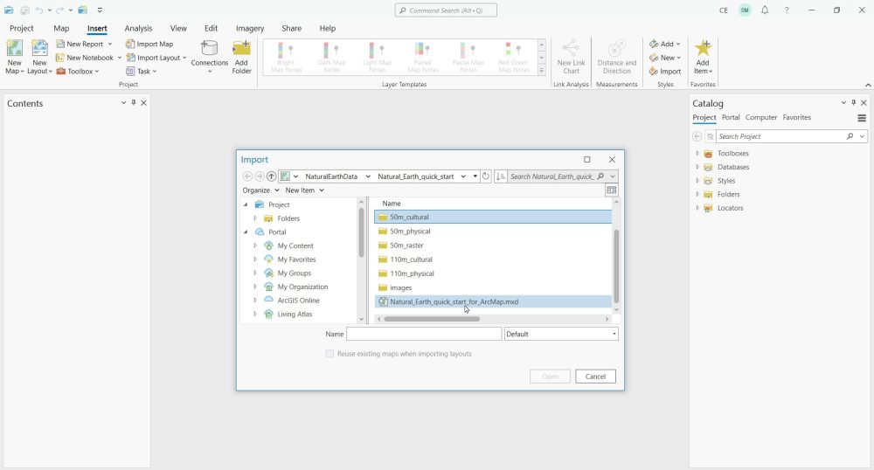Click the Import dialog up one level arrow
Viewport: 874px width, 470px height.
(272, 176)
